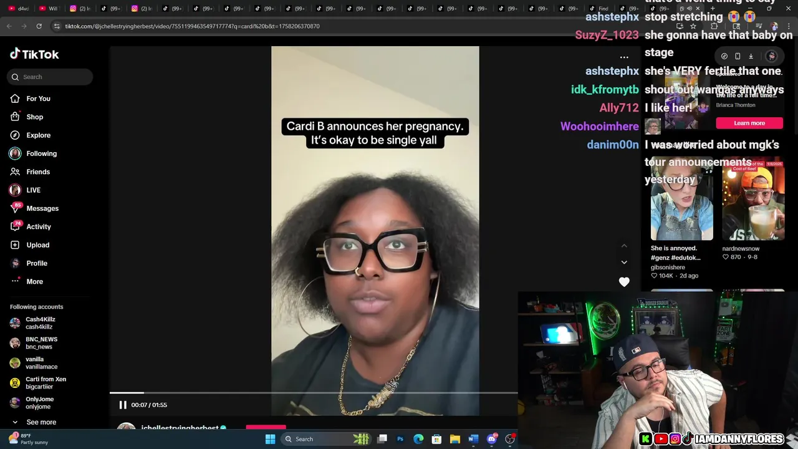Viewport: 798px width, 449px height.
Task: Go to next video with down chevron
Action: 624,263
